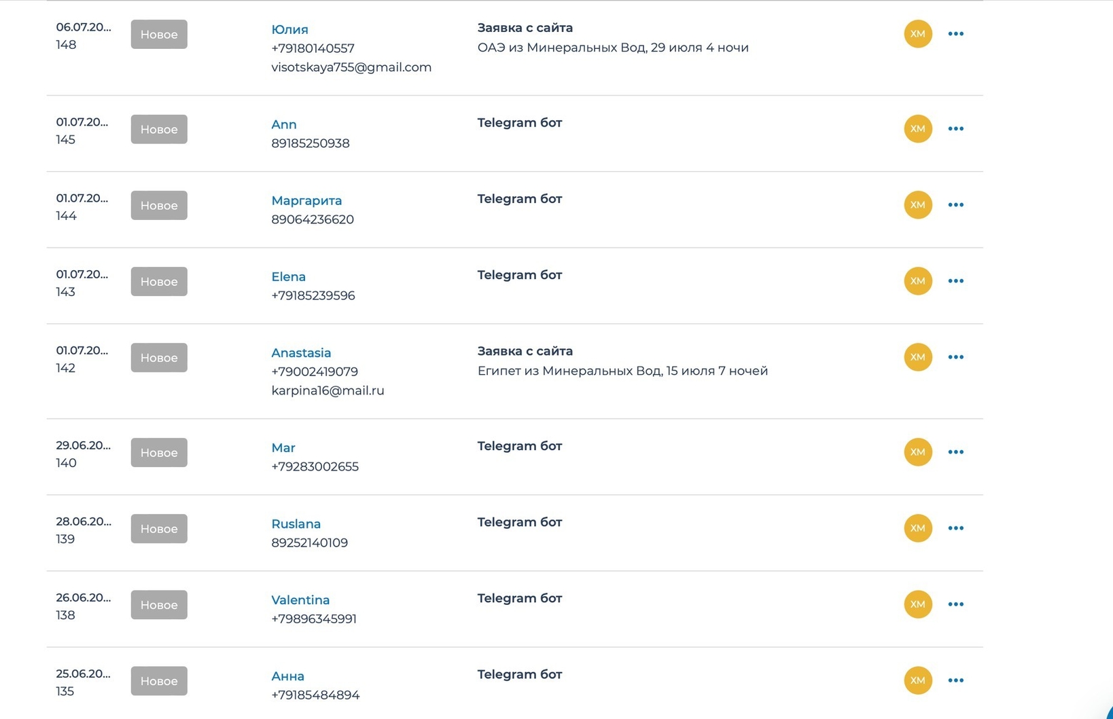Open three-dots menu for Маргарита's request
Screen dimensions: 1113x719
pyautogui.click(x=955, y=205)
